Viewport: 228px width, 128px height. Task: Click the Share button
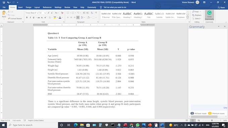[x=221, y=7]
